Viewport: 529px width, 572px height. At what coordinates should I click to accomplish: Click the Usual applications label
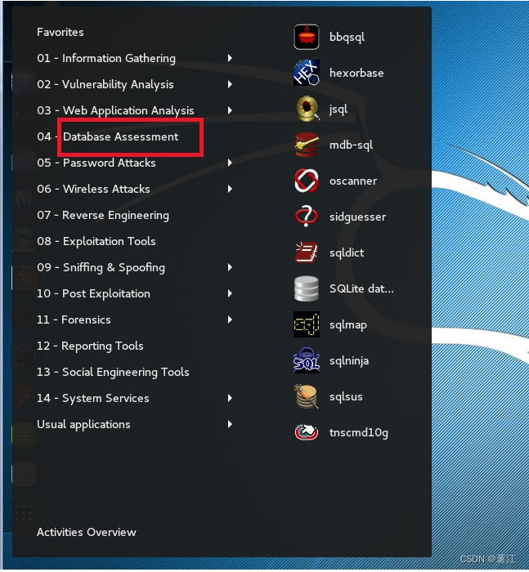[83, 425]
